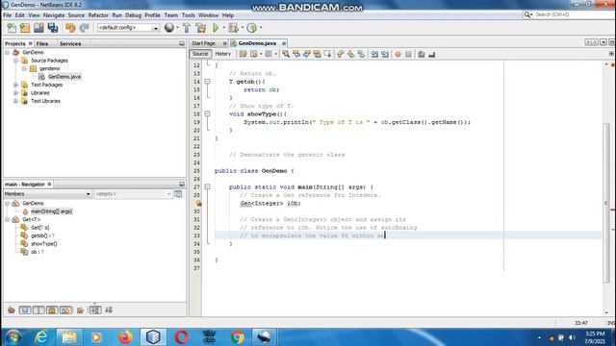The height and width of the screenshot is (346, 616).
Task: Toggle Show Fields filter in Navigator bottom bar
Action: pyautogui.click(x=25, y=310)
